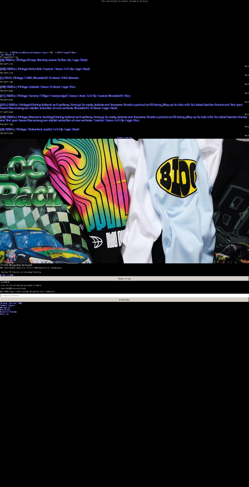View the Vintage Timberland Jacket Full Zip
The height and width of the screenshot is (487, 249).
[x=40, y=129]
